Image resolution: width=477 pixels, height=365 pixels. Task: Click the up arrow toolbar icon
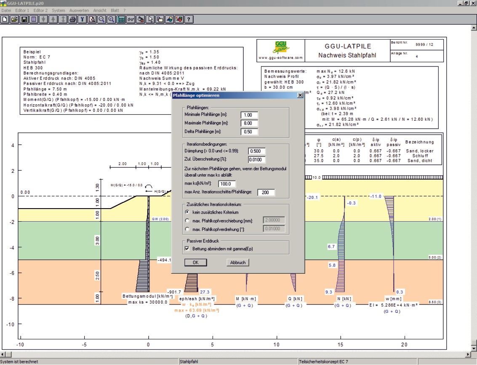53,19
